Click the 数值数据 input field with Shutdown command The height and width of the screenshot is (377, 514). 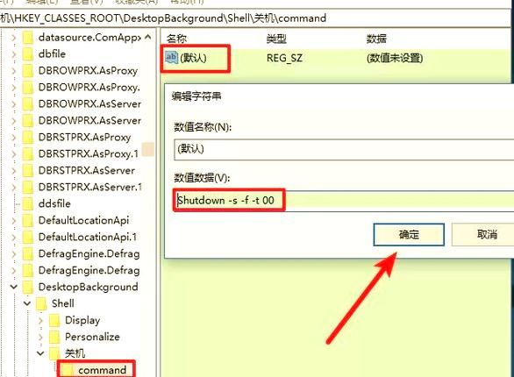(x=344, y=201)
